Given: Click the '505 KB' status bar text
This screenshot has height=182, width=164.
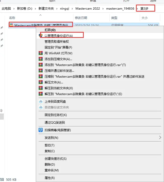Looking at the screenshot, I should coord(11,179).
